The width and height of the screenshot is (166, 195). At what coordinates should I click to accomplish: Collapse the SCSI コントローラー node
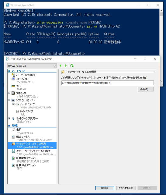9,100
